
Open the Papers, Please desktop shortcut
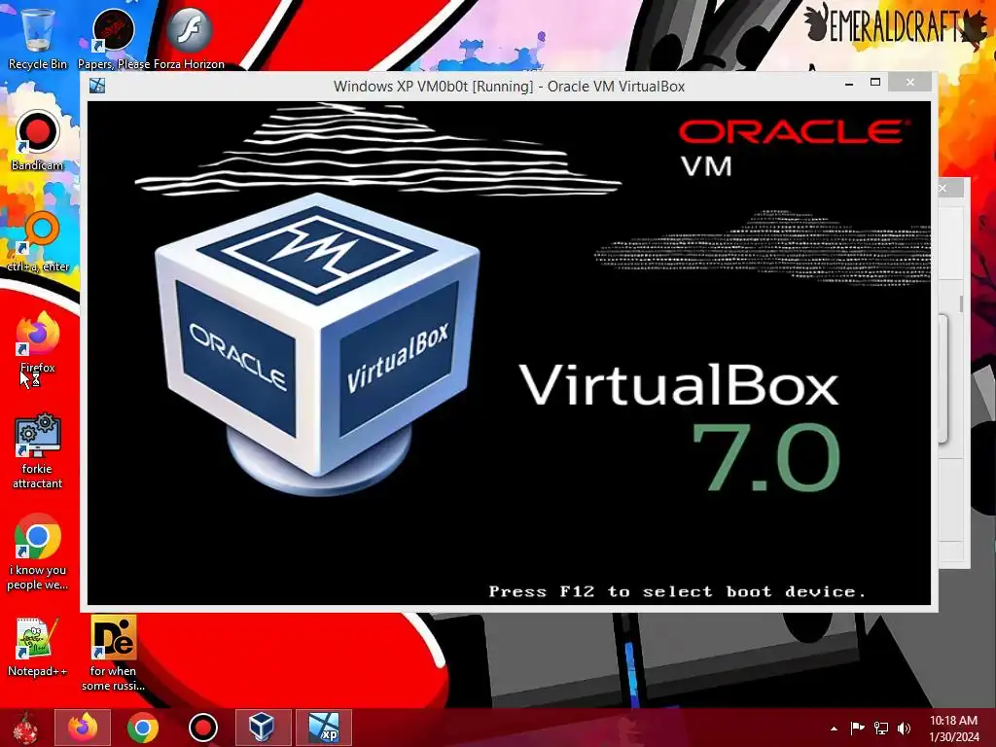pos(114,38)
